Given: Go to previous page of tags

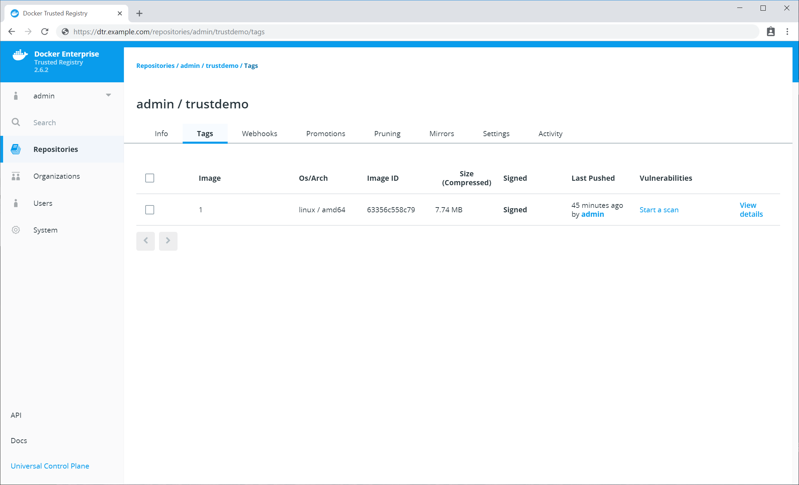Looking at the screenshot, I should [x=146, y=241].
